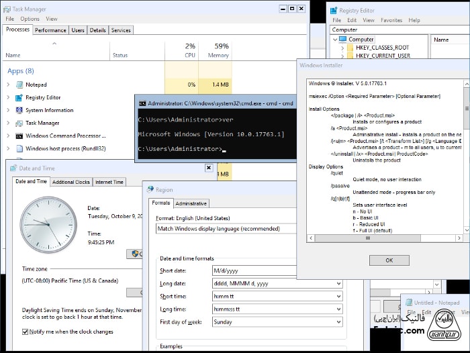Click the Windows host process Rundll32 icon
The width and height of the screenshot is (470, 353).
coord(19,148)
